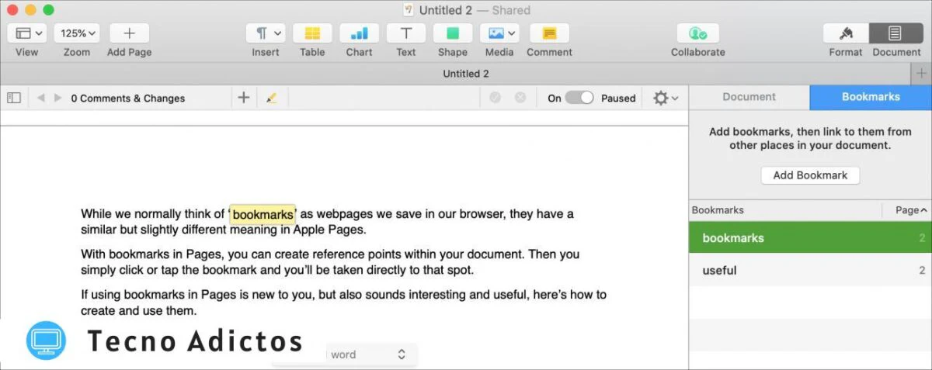The width and height of the screenshot is (932, 370).
Task: Select the Document inspector toolbar button
Action: 896,33
